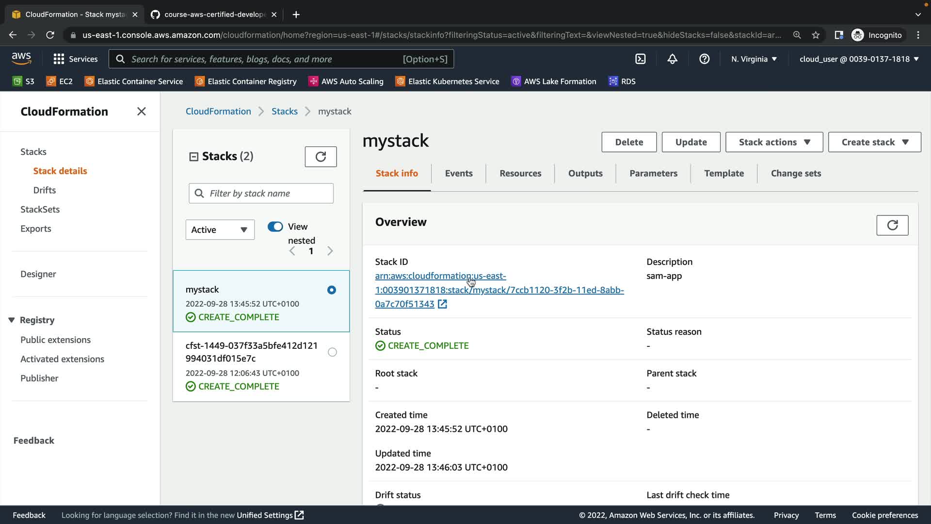The image size is (931, 524).
Task: Open AWS CloudShell icon in top bar
Action: tap(640, 59)
